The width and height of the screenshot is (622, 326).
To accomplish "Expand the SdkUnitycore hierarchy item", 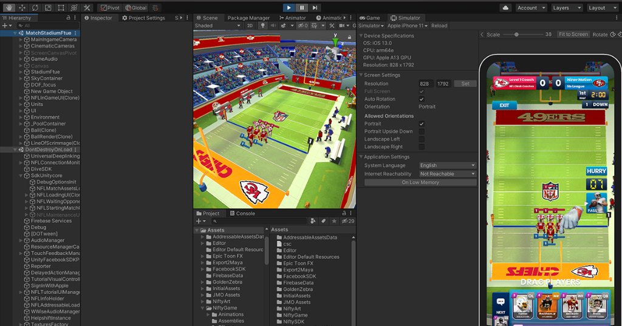I will (21, 176).
